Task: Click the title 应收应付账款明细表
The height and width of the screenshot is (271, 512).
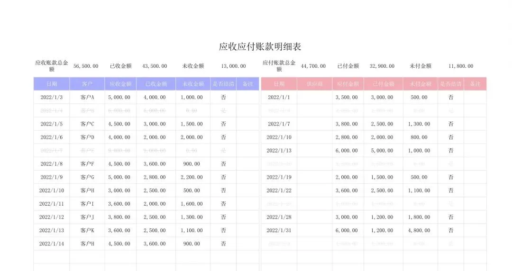Action: click(260, 47)
